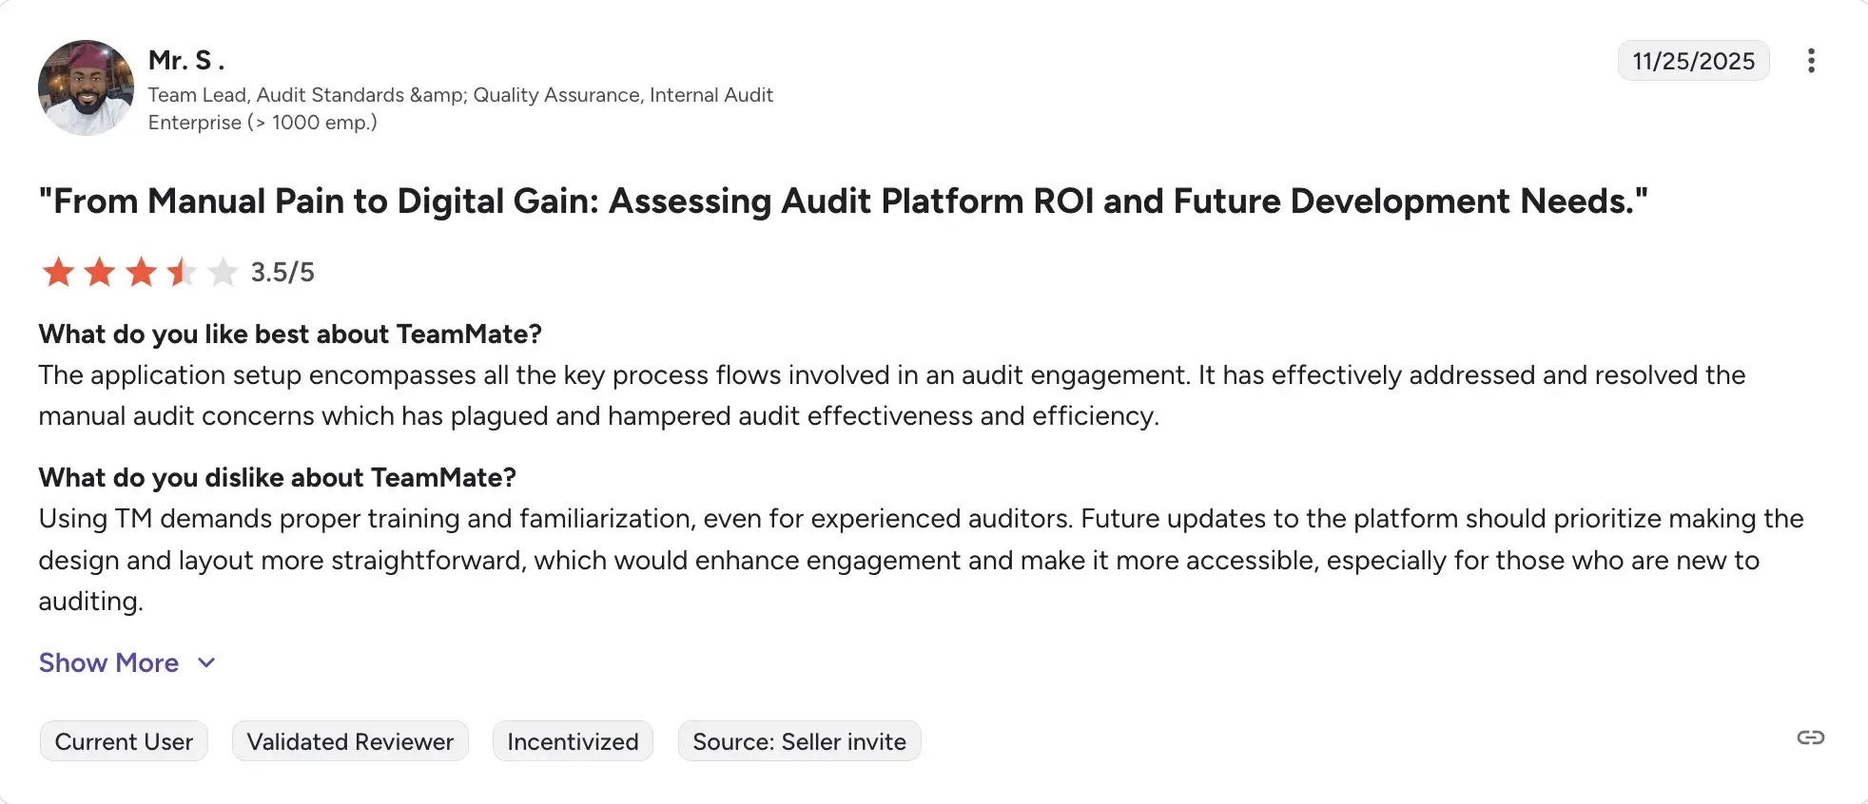The width and height of the screenshot is (1868, 804).
Task: Click the review title about Audit Platform ROI
Action: [x=843, y=201]
